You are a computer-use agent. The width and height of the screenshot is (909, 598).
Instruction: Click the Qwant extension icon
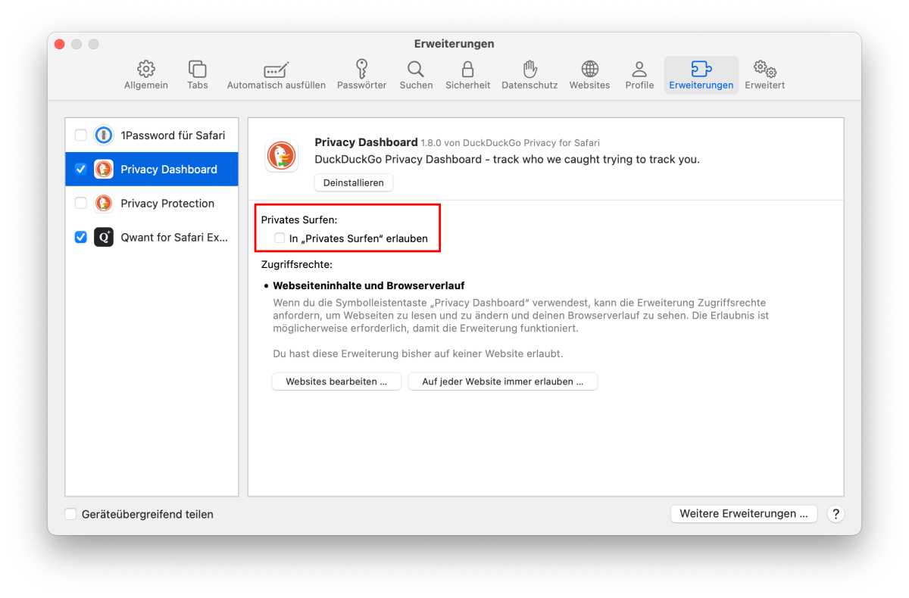click(104, 238)
